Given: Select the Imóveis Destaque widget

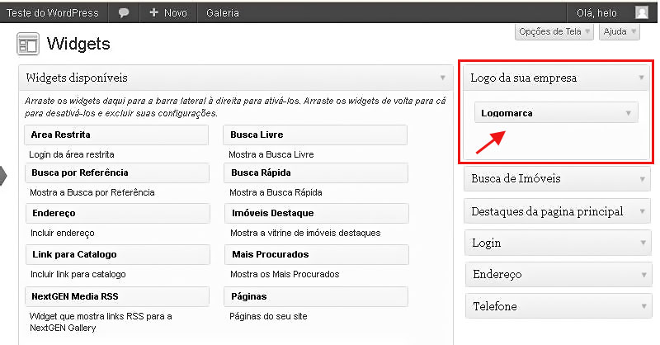Looking at the screenshot, I should (315, 214).
